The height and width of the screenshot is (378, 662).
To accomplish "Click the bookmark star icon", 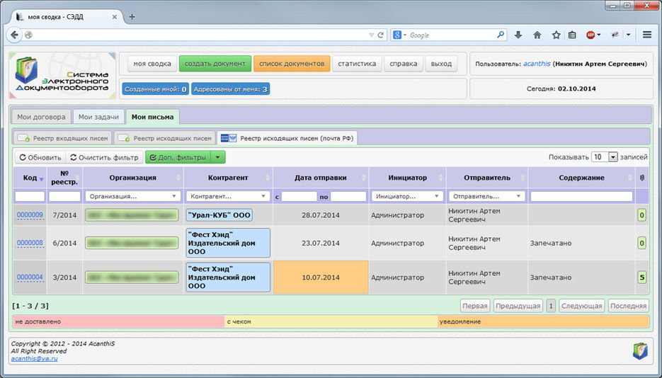I will click(556, 35).
